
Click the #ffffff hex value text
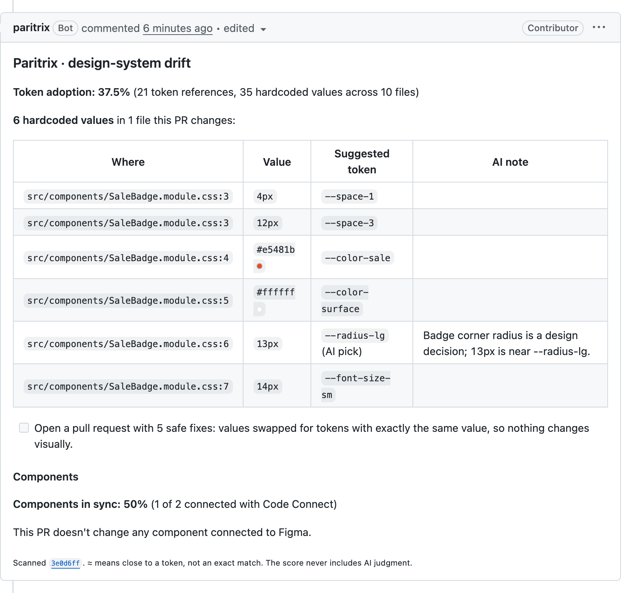[x=275, y=292]
